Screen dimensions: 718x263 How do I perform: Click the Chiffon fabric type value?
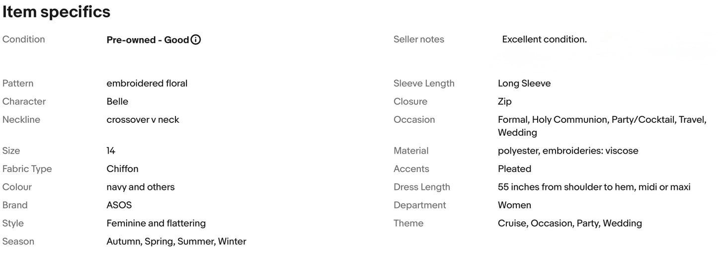(x=122, y=169)
